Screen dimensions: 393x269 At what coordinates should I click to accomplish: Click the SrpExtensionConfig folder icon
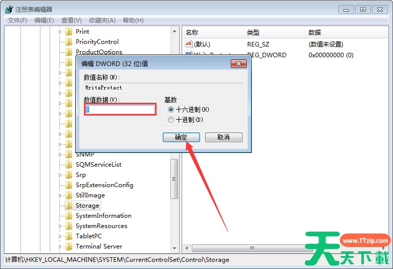[x=69, y=185]
